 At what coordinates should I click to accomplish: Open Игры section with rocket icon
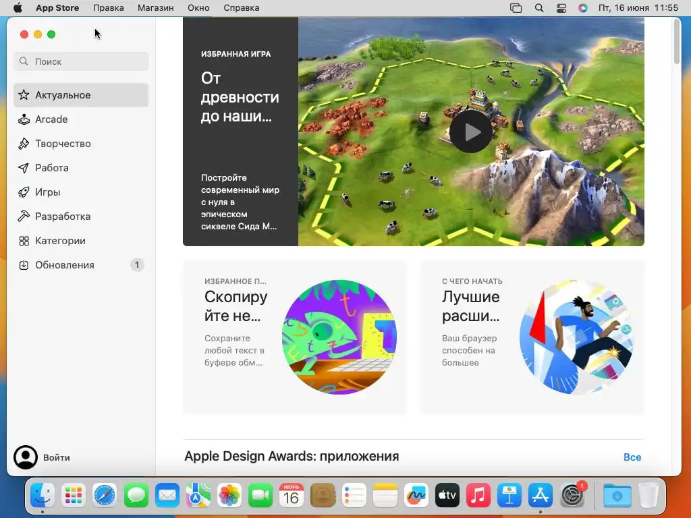point(81,192)
